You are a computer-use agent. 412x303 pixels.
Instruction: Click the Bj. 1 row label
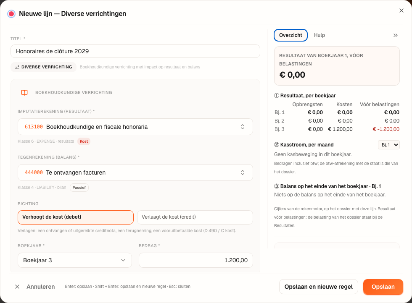(279, 112)
